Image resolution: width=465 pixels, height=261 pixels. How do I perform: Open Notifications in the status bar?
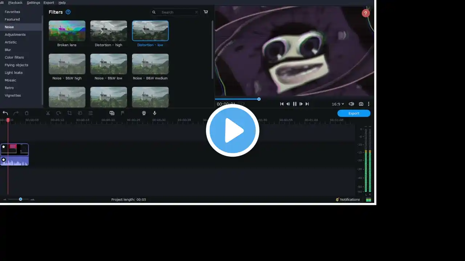348,199
